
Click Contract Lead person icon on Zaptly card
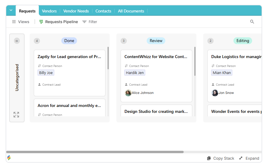39,84
